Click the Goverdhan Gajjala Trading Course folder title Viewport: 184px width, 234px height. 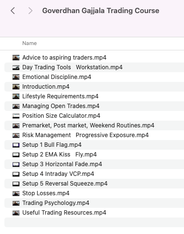click(101, 11)
